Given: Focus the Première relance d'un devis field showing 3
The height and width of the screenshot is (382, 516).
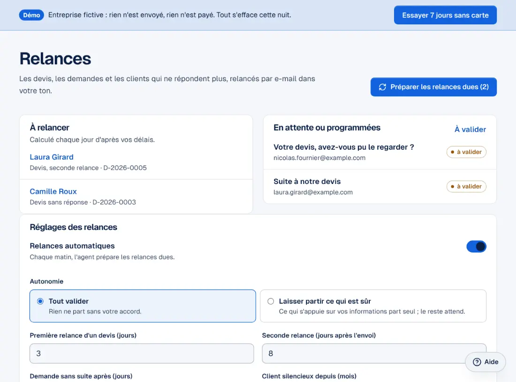Looking at the screenshot, I should coord(142,353).
